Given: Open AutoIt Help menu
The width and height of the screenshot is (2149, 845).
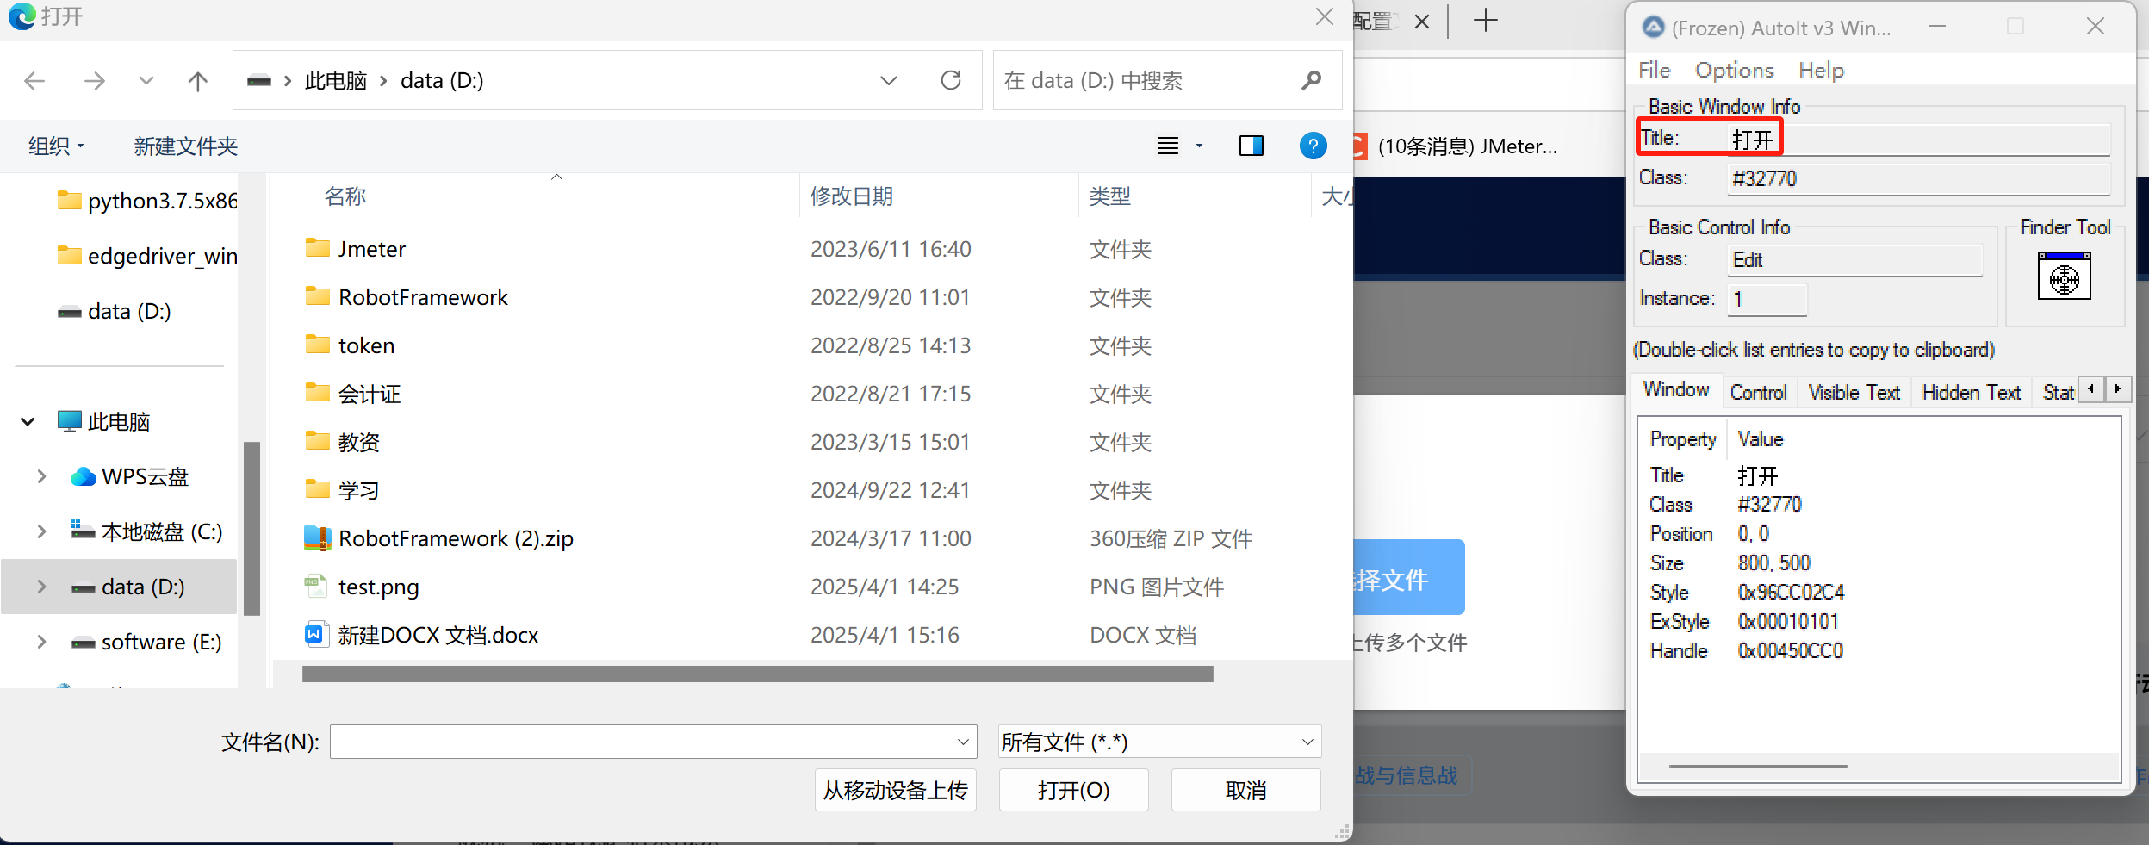Looking at the screenshot, I should tap(1821, 70).
